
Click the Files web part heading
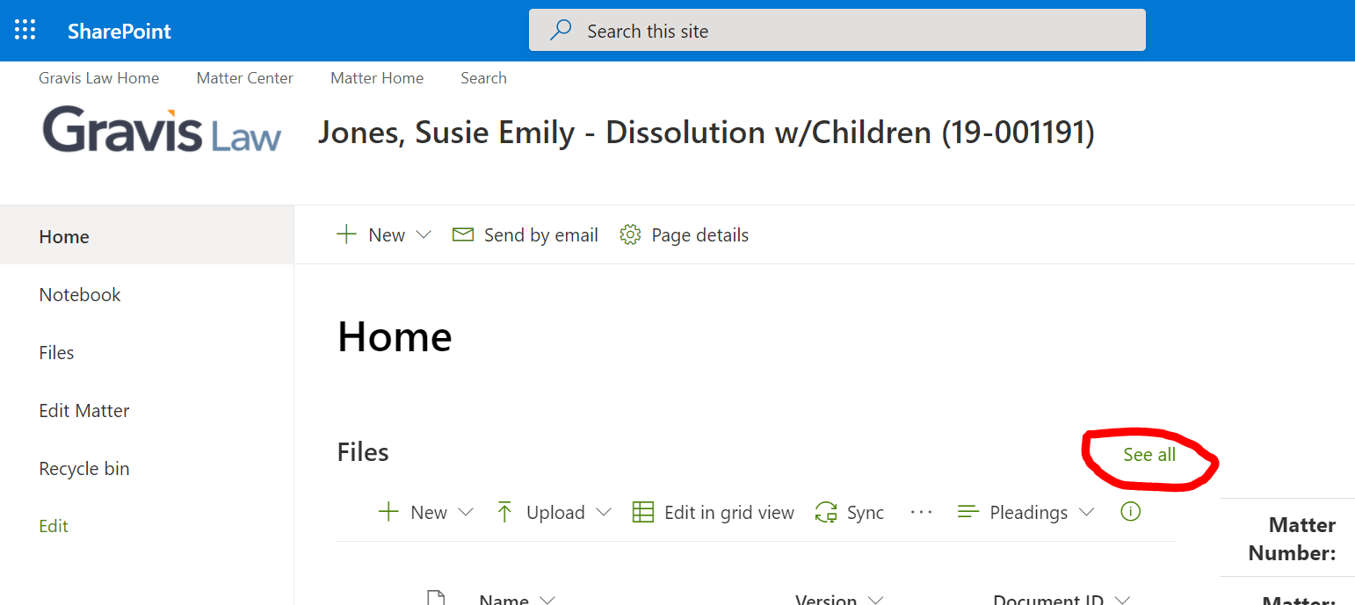363,452
